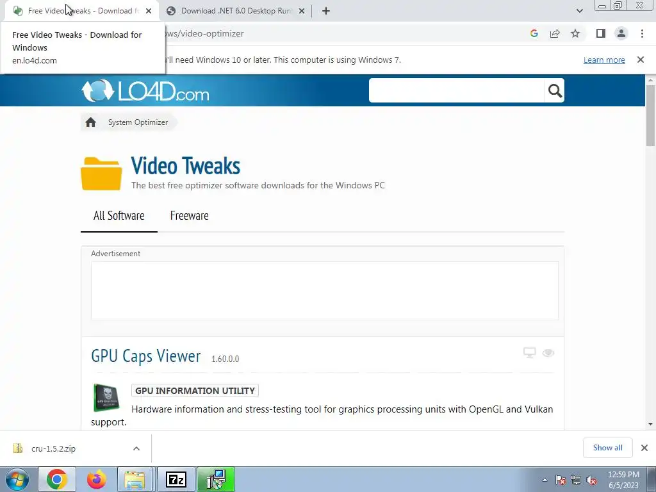The width and height of the screenshot is (656, 492).
Task: Click the 1.60.0.0 version number
Action: pyautogui.click(x=225, y=359)
